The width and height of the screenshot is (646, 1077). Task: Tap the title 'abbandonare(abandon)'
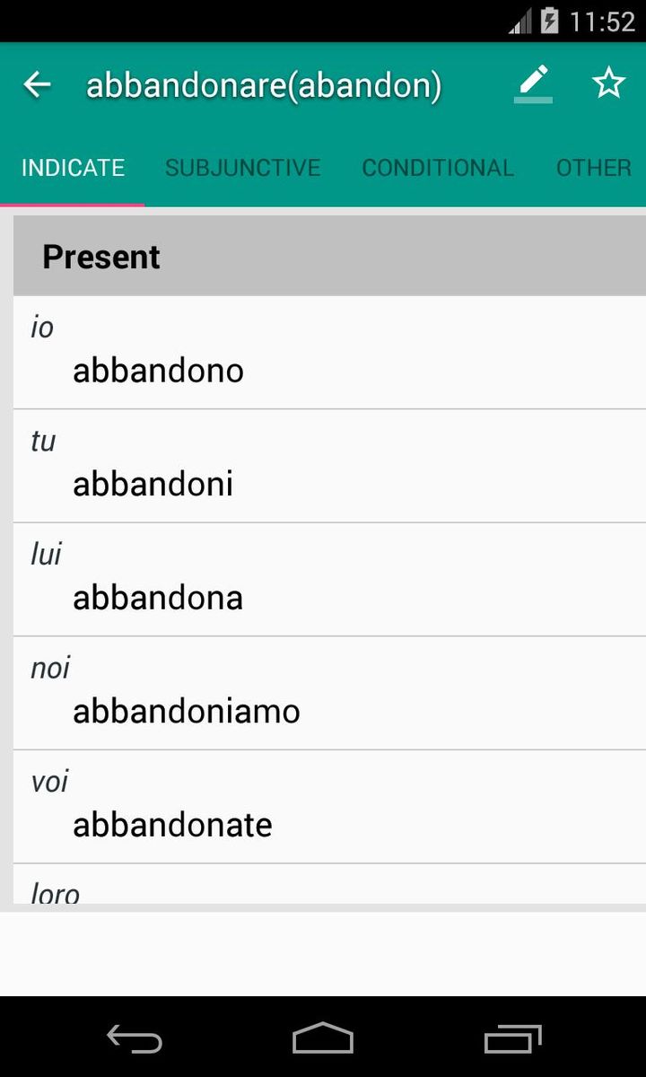264,85
